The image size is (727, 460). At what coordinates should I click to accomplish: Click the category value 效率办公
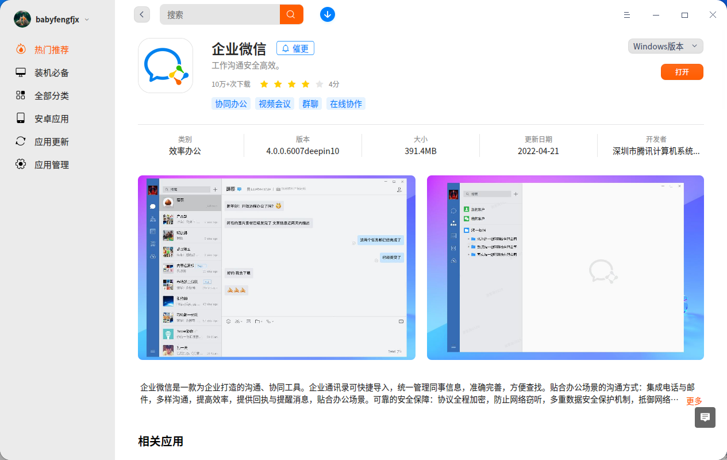click(x=185, y=151)
